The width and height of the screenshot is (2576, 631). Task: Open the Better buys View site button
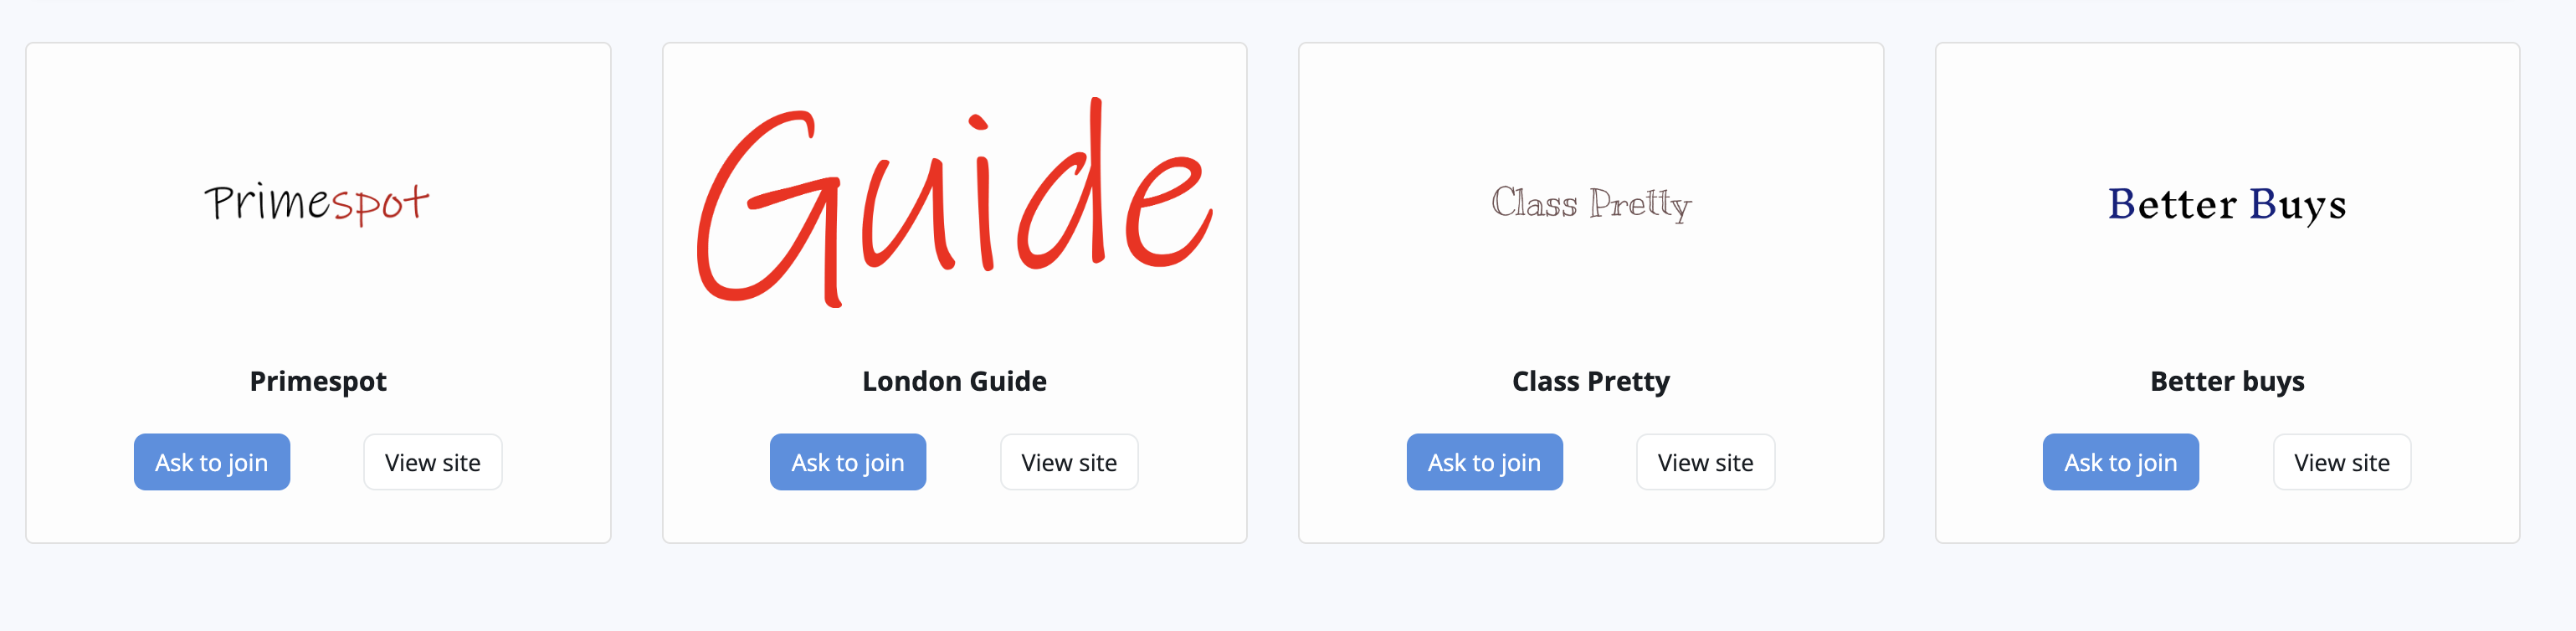2341,462
